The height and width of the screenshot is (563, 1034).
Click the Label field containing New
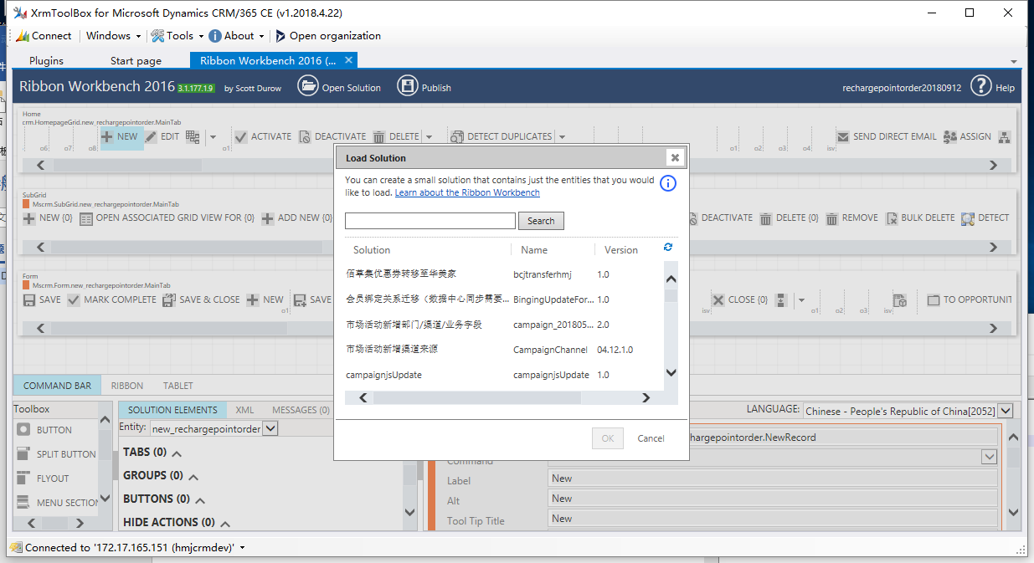pyautogui.click(x=773, y=479)
